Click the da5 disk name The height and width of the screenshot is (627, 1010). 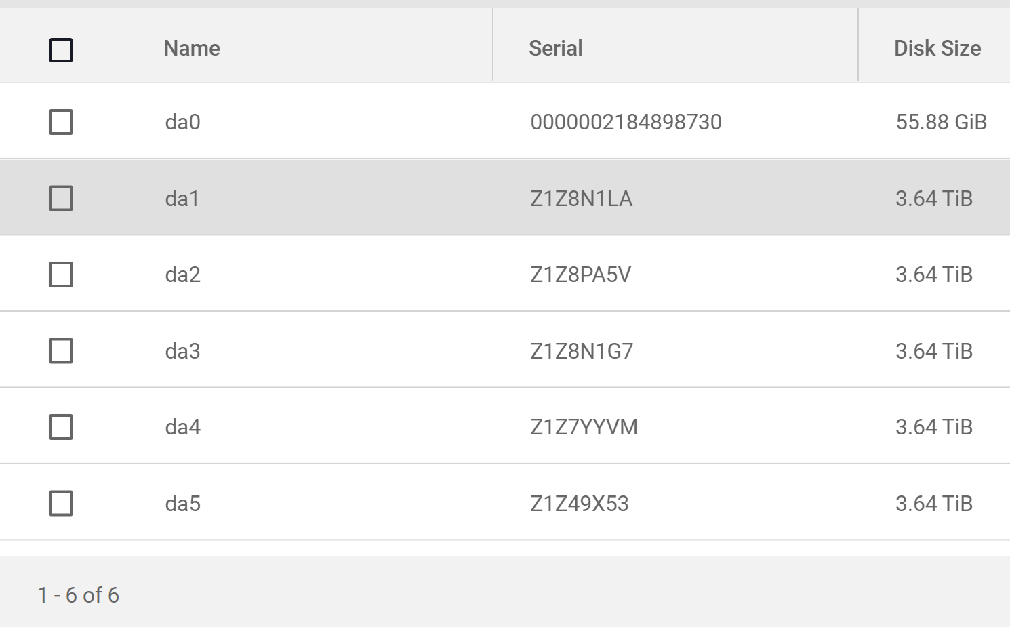click(182, 504)
